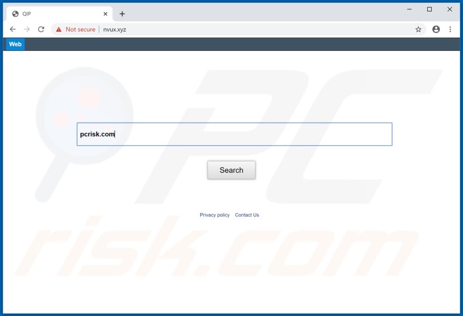Image resolution: width=463 pixels, height=316 pixels.
Task: Open the Privacy policy link
Action: click(x=215, y=215)
